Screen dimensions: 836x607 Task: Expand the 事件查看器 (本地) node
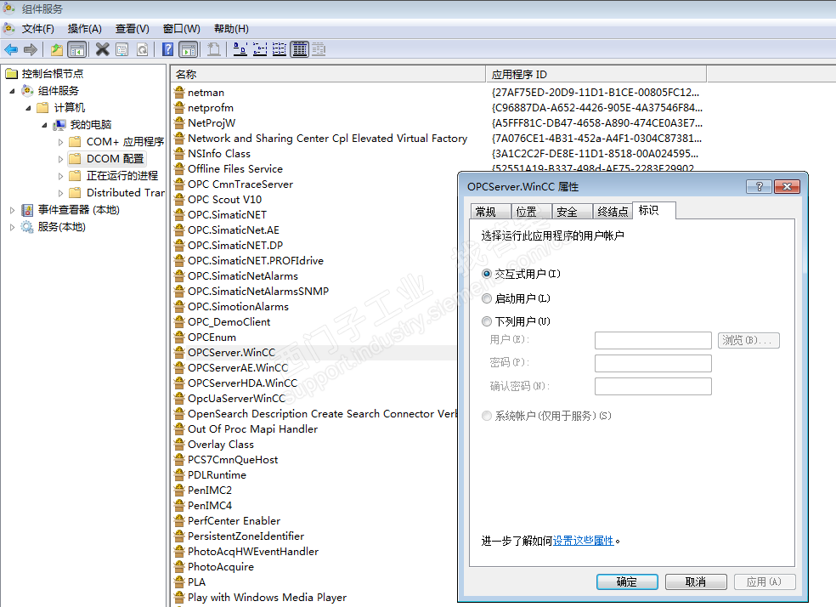click(12, 210)
